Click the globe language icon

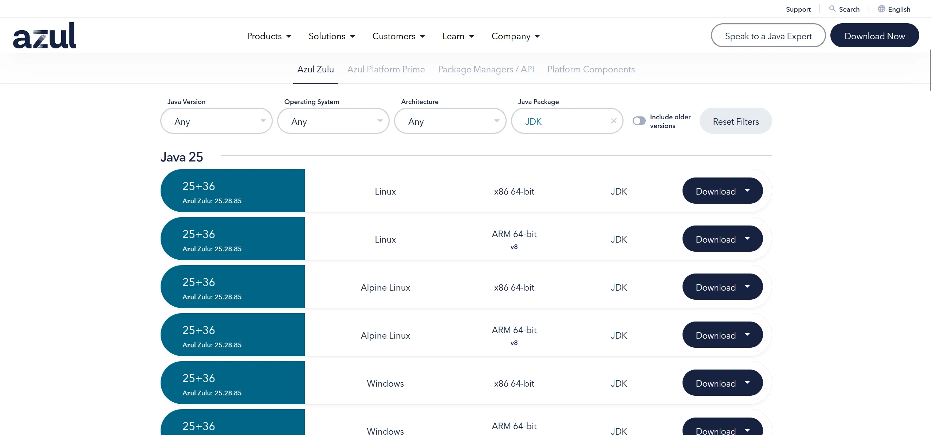click(x=881, y=9)
